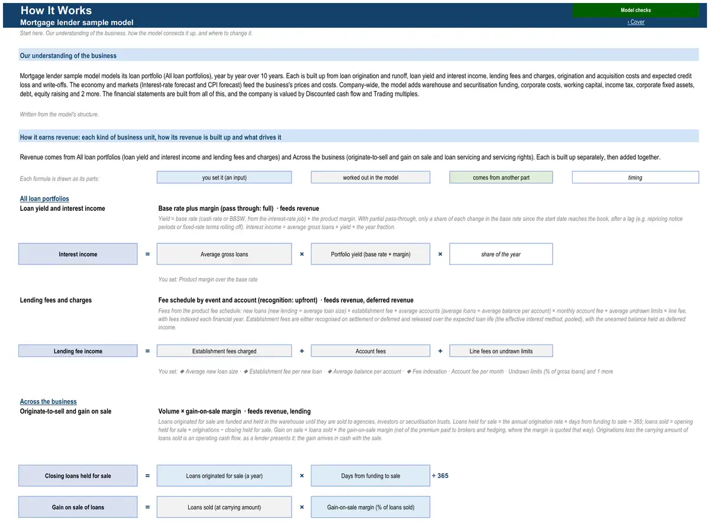The image size is (710, 521).
Task: Open the Cover link
Action: 636,22
